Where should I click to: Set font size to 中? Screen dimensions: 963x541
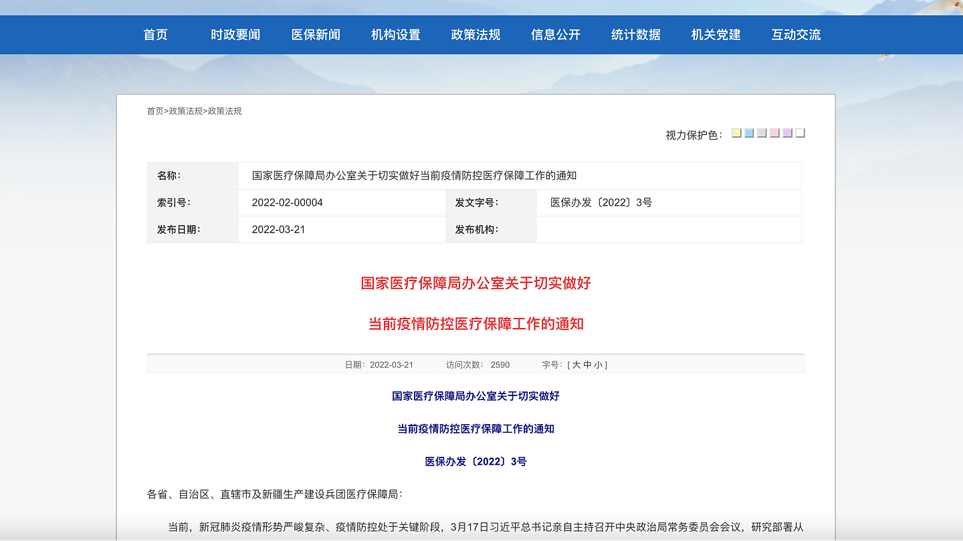[587, 365]
